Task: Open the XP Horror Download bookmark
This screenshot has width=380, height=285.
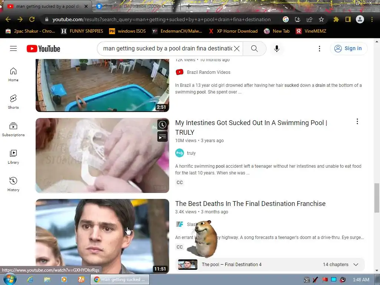Action: coord(233,31)
